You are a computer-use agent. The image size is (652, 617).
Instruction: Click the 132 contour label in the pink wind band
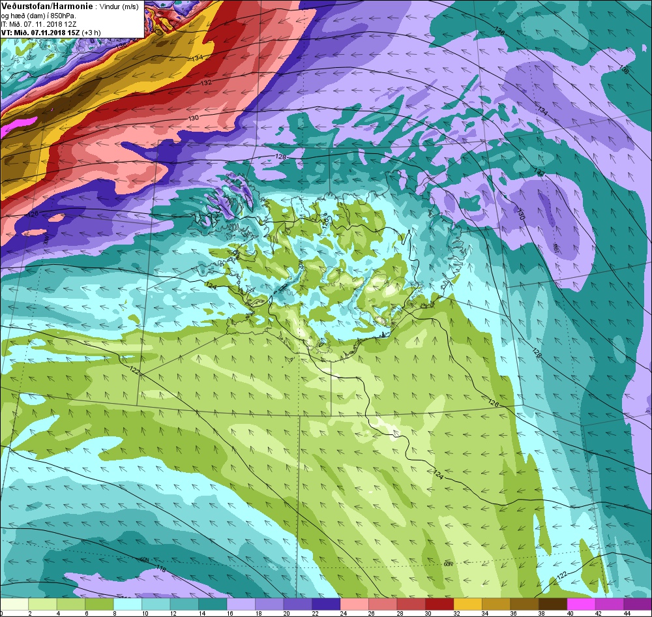point(206,83)
